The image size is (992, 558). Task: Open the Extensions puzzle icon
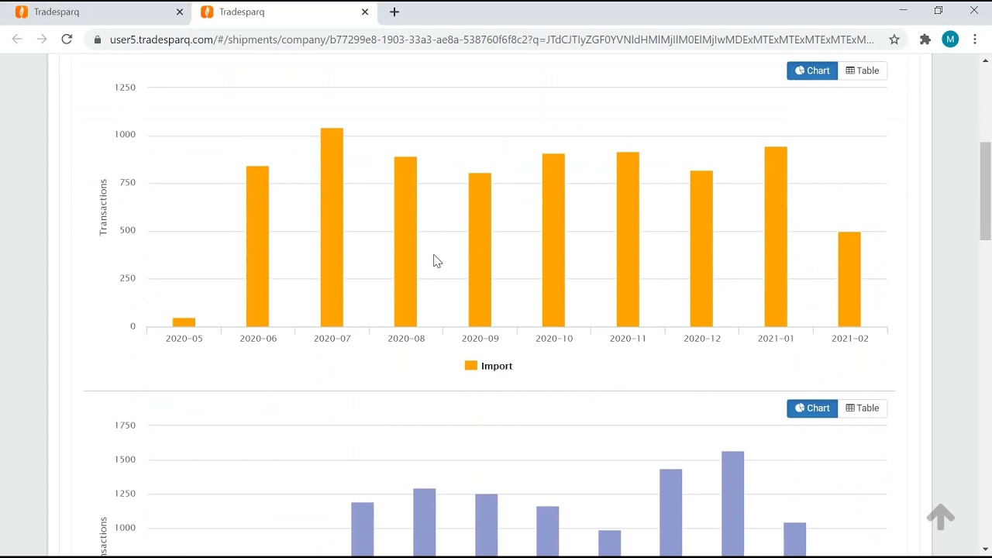pos(925,40)
